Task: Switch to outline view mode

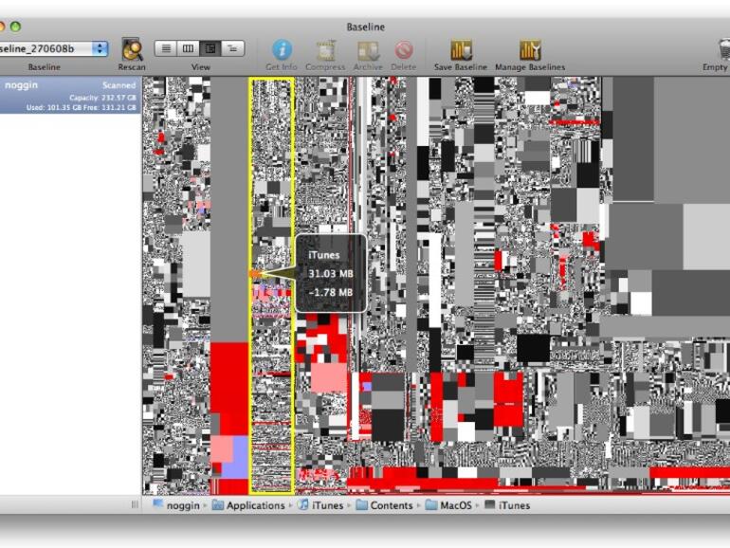Action: [x=233, y=48]
